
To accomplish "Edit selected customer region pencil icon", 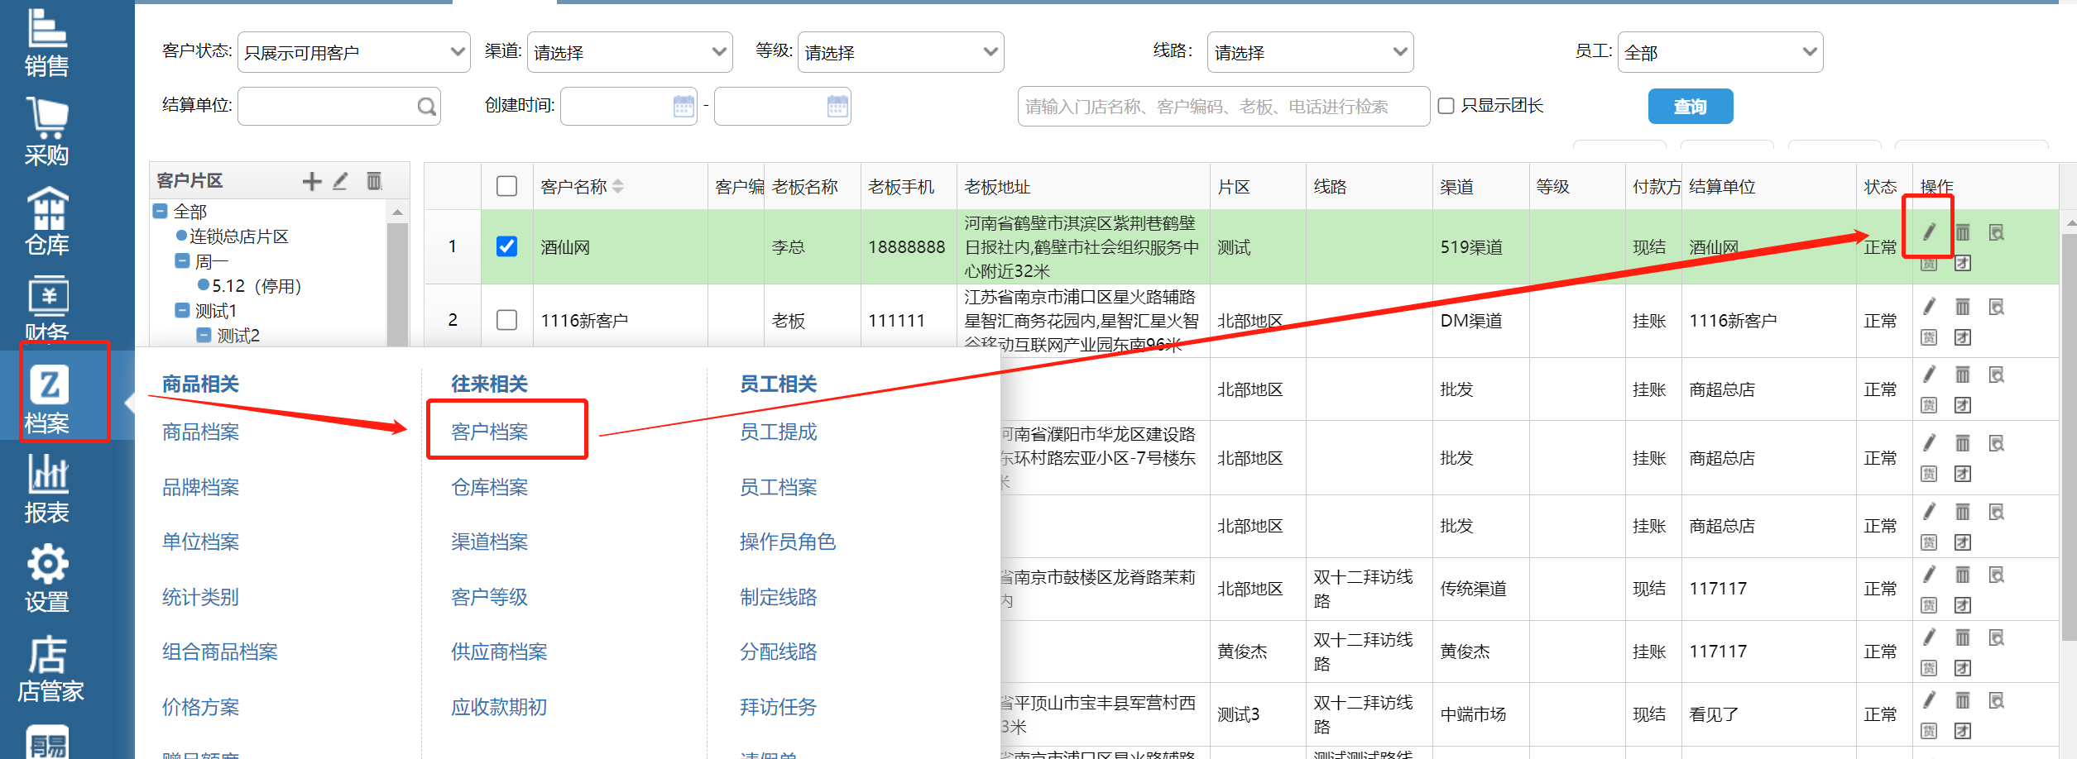I will tap(340, 181).
